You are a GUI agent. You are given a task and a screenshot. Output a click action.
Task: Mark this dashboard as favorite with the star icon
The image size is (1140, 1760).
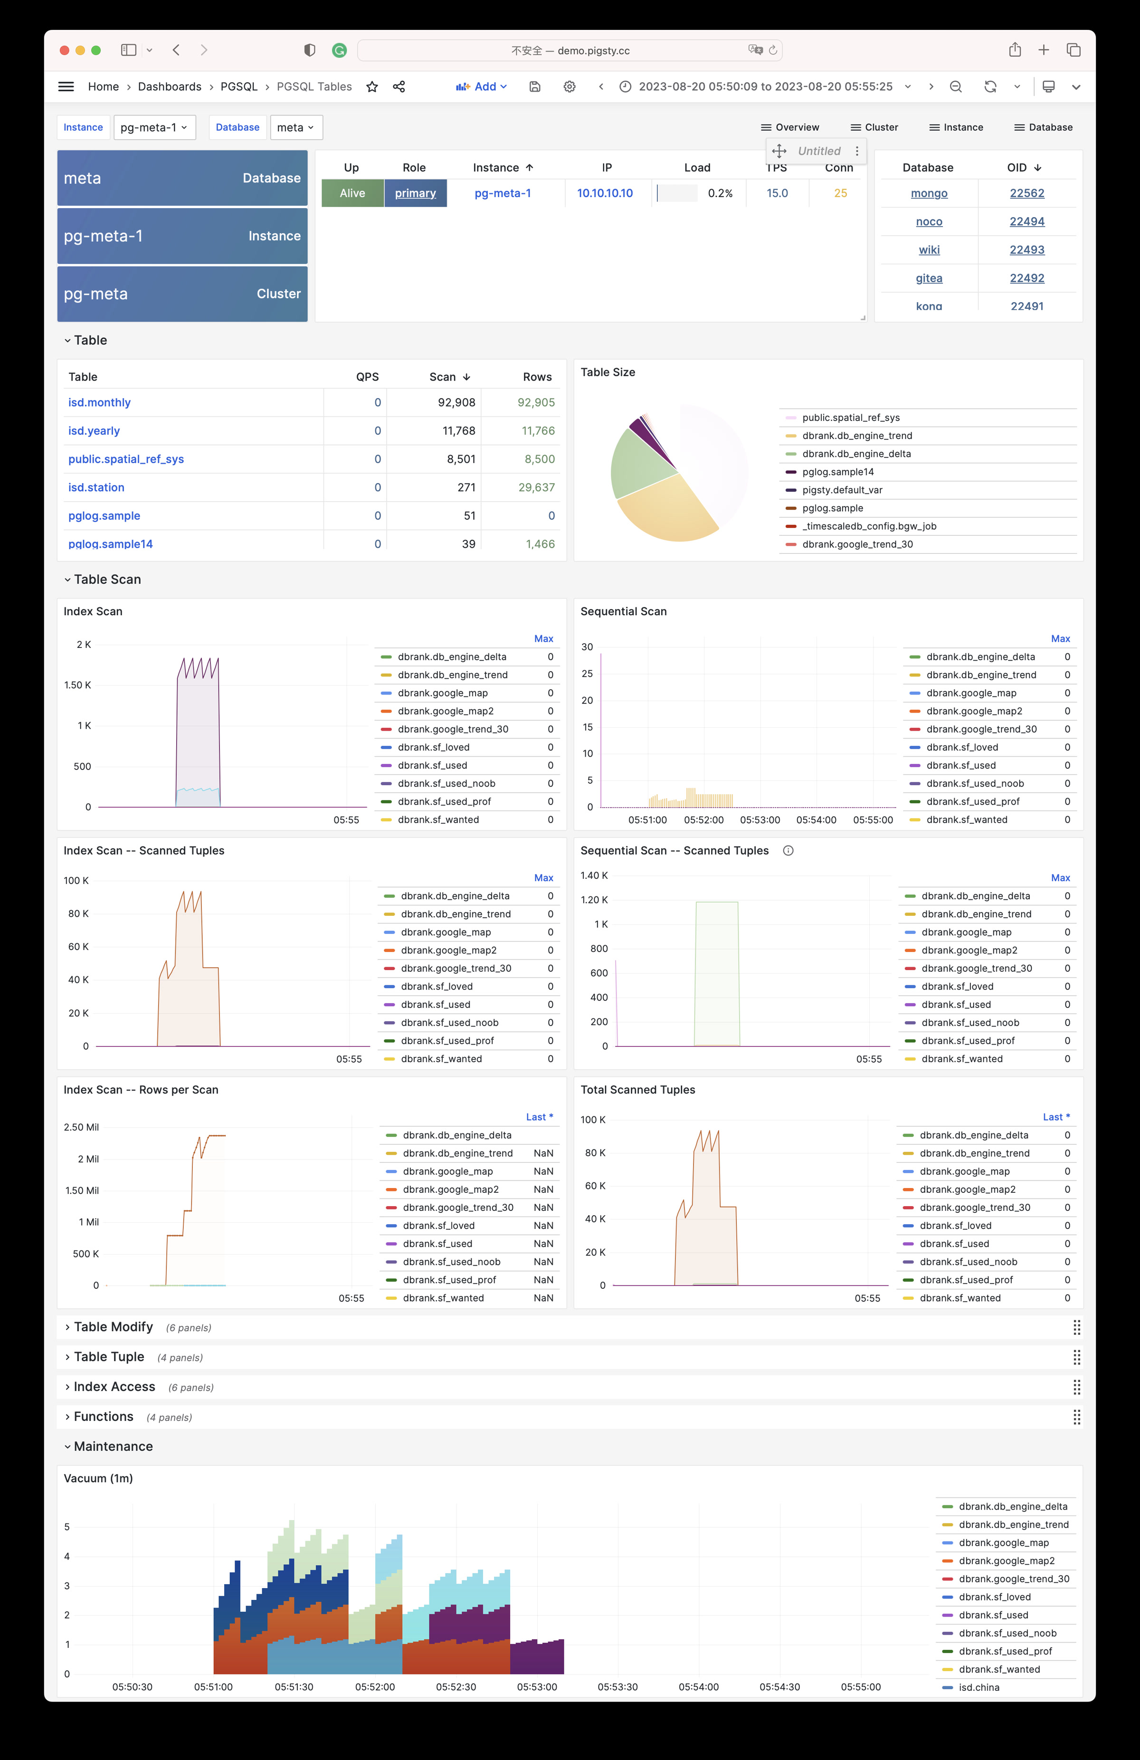coord(371,86)
